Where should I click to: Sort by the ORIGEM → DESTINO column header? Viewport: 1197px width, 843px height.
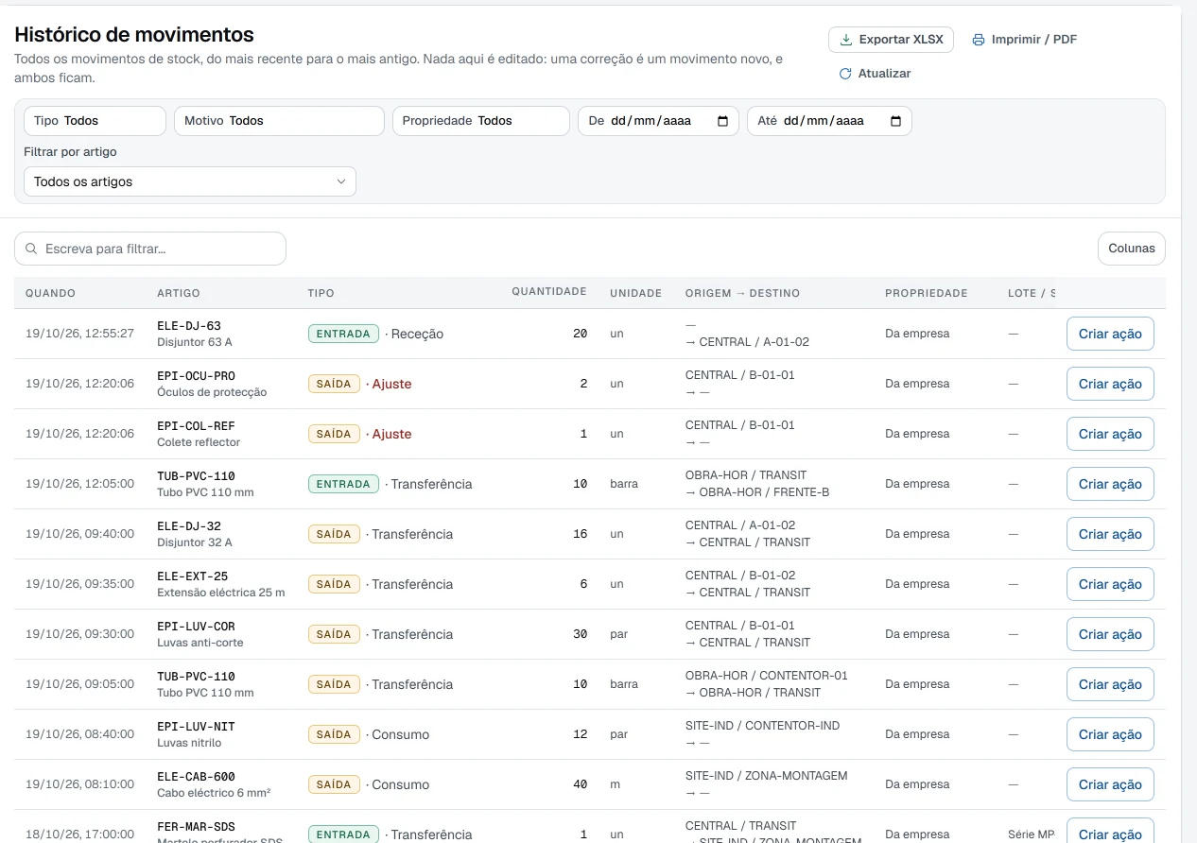click(742, 293)
